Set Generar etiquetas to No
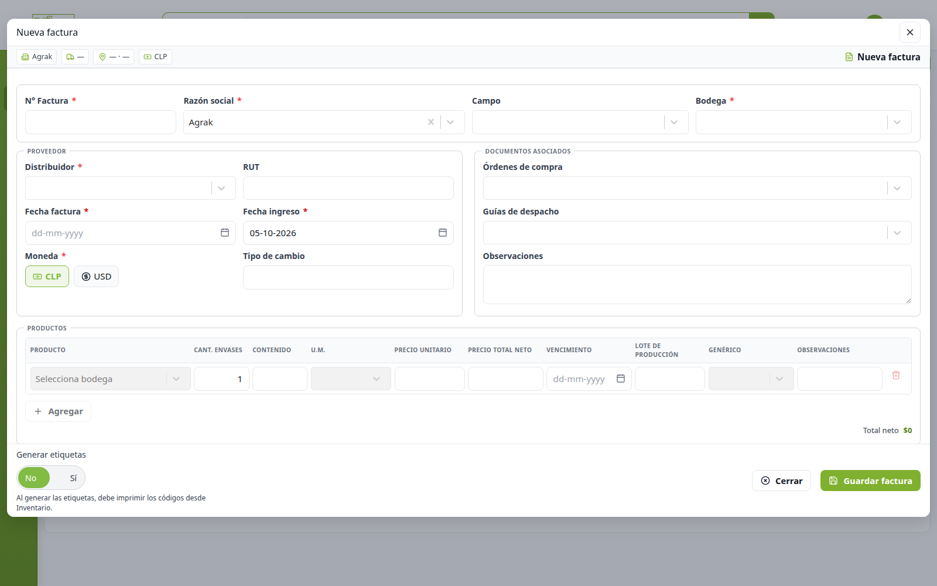The width and height of the screenshot is (937, 586). coord(34,478)
